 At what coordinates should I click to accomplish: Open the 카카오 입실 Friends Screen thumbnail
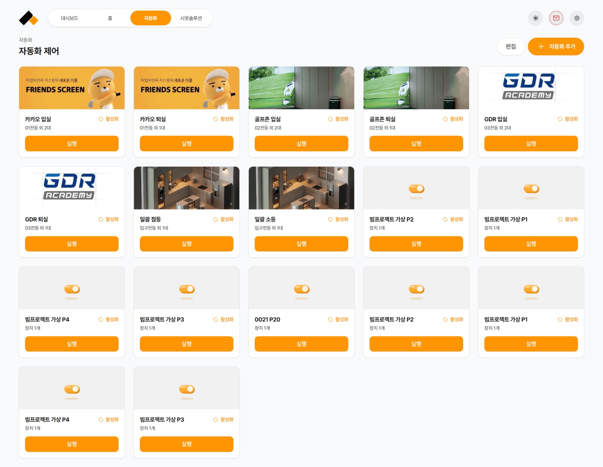(72, 88)
